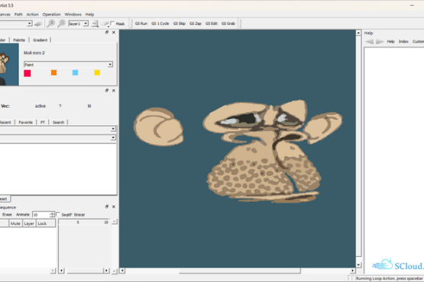Click the GS 1 Cycle button
Image resolution: width=424 pixels, height=282 pixels.
(160, 24)
